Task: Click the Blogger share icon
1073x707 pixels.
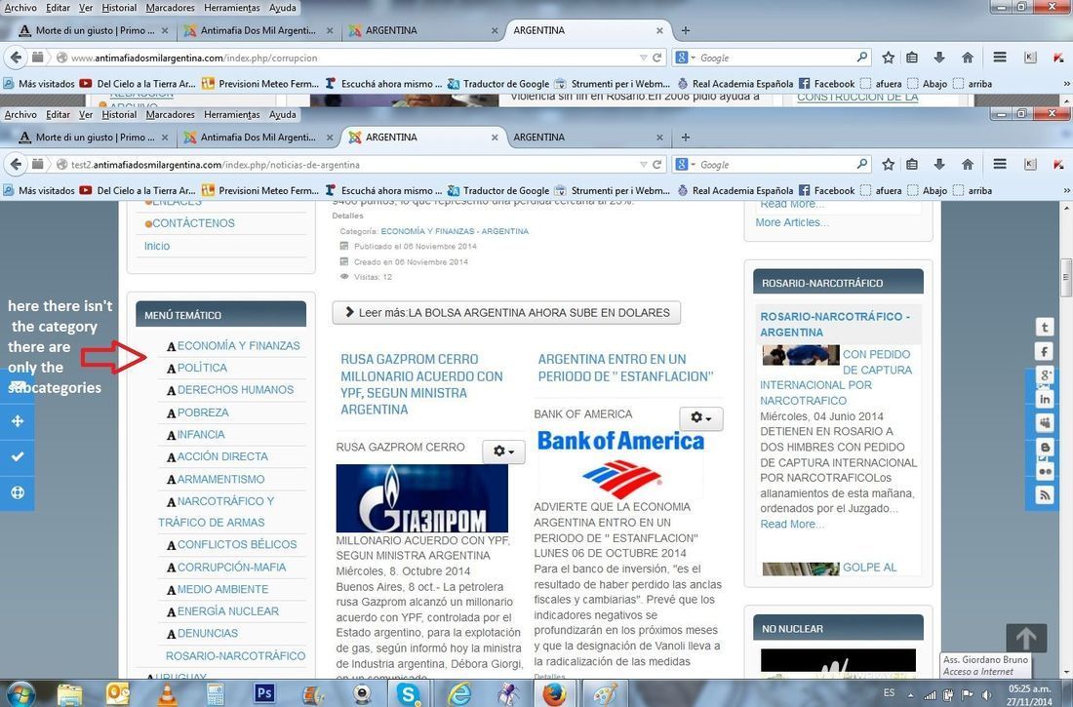Action: pyautogui.click(x=1045, y=447)
